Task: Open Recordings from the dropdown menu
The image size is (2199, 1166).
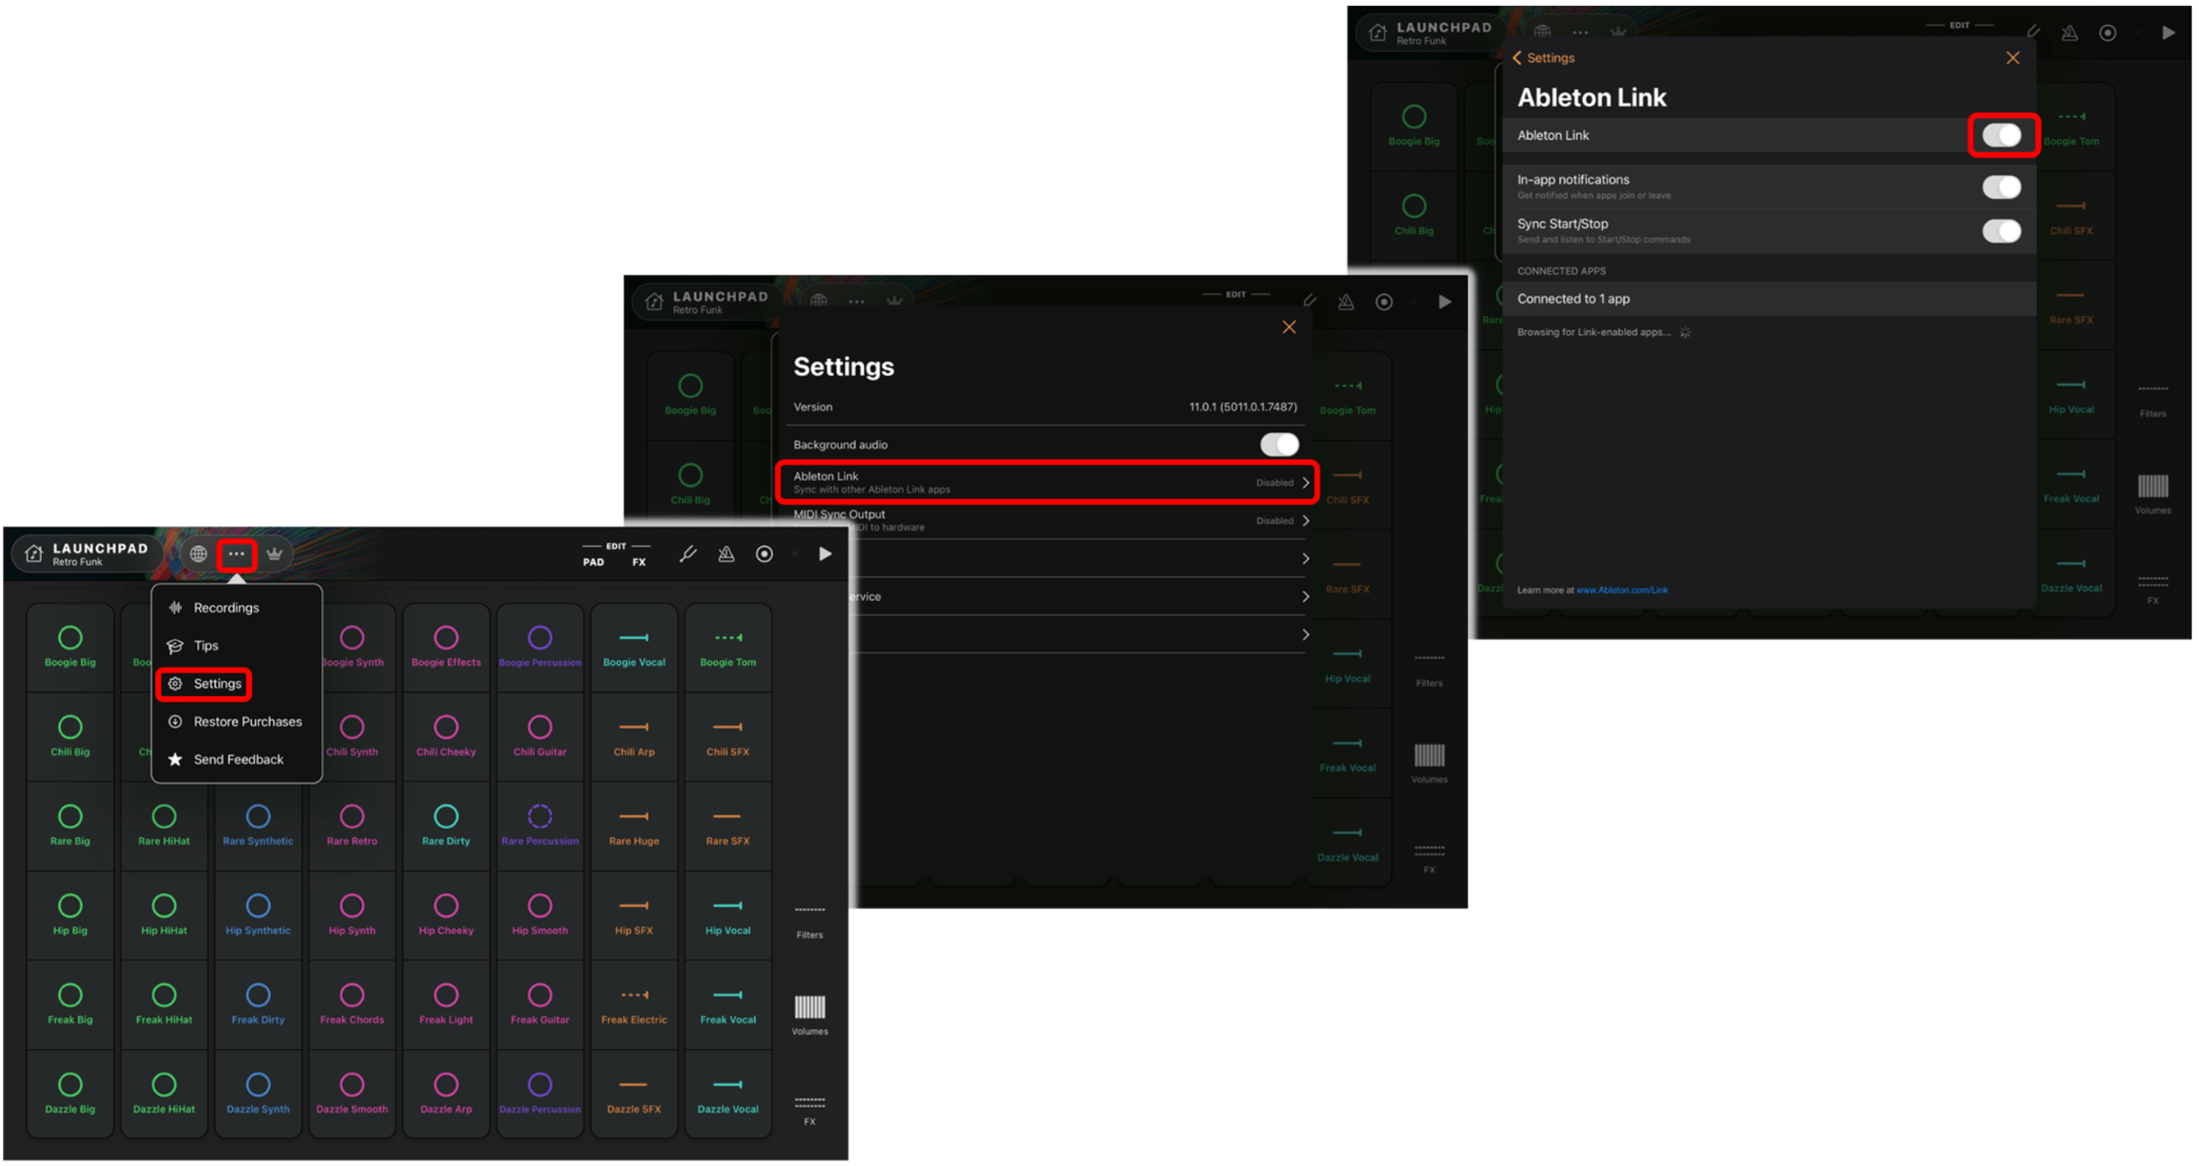Action: pos(236,608)
